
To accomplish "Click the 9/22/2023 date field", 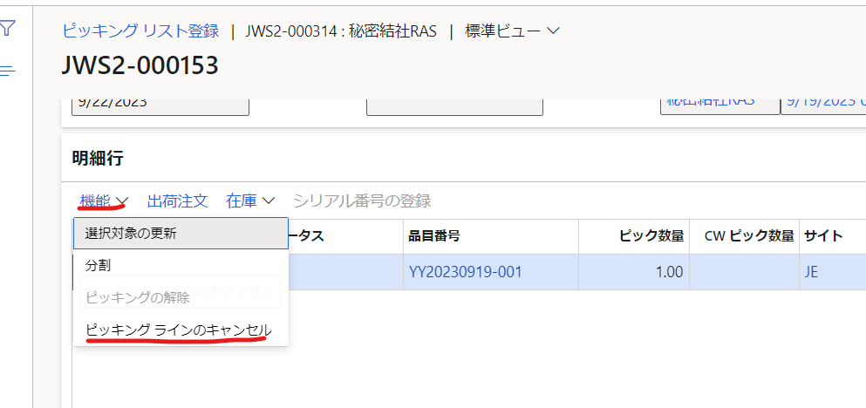I will (x=160, y=106).
